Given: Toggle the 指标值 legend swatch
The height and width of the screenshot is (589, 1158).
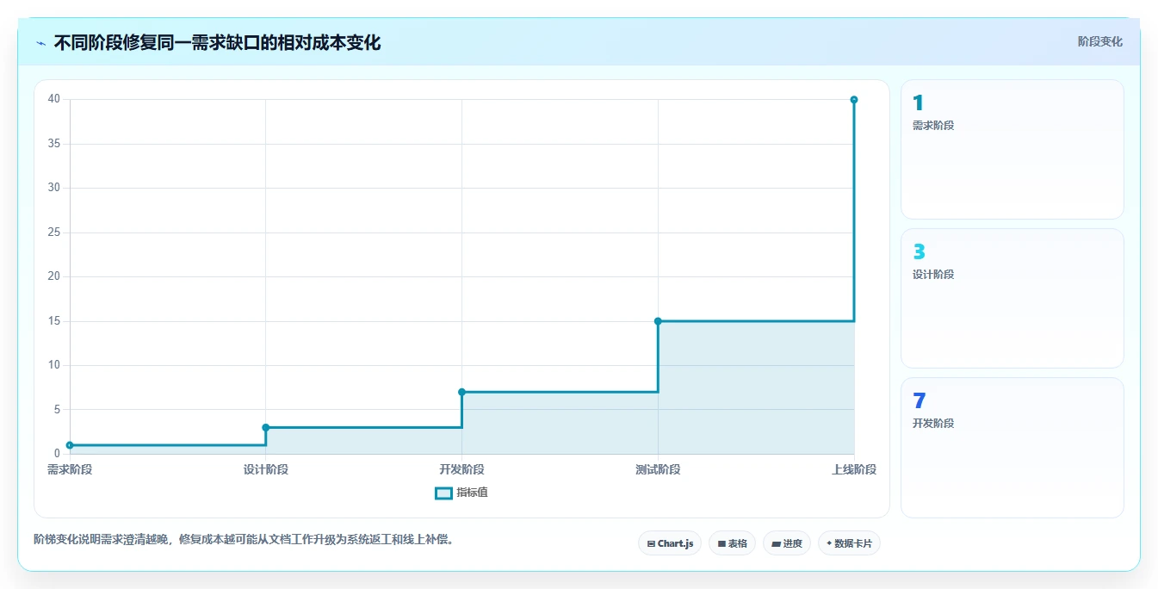Looking at the screenshot, I should [443, 493].
